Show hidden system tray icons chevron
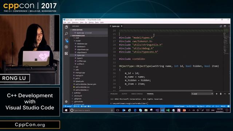The image size is (233, 131). click(x=189, y=110)
